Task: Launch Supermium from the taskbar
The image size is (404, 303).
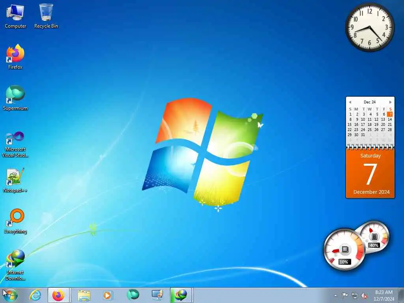Action: pyautogui.click(x=133, y=295)
